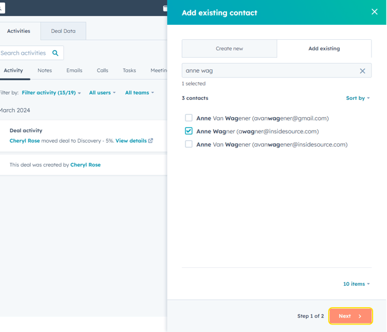Check Anne Van Wagener gmail contact
Image resolution: width=387 pixels, height=332 pixels.
pyautogui.click(x=189, y=118)
